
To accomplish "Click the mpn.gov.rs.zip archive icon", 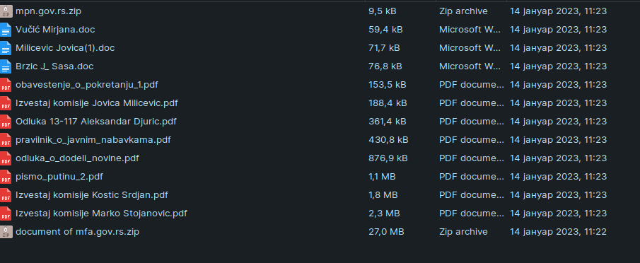I will [x=6, y=11].
